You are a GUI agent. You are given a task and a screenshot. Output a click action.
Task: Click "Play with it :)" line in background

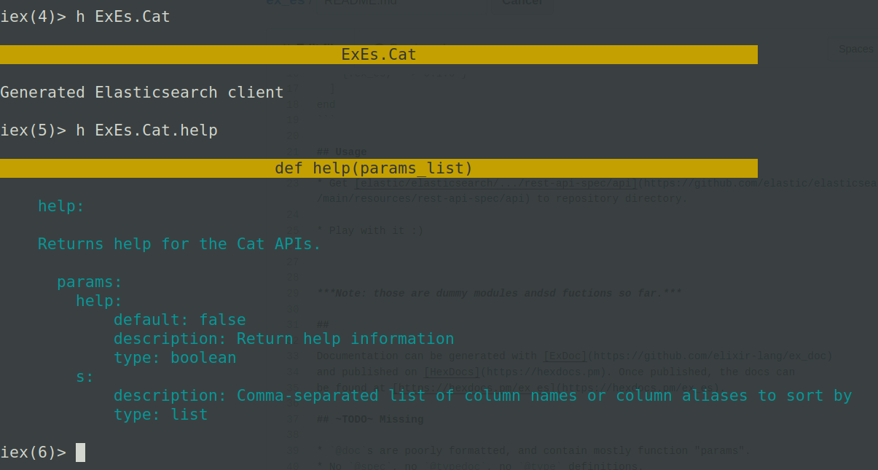tap(370, 230)
